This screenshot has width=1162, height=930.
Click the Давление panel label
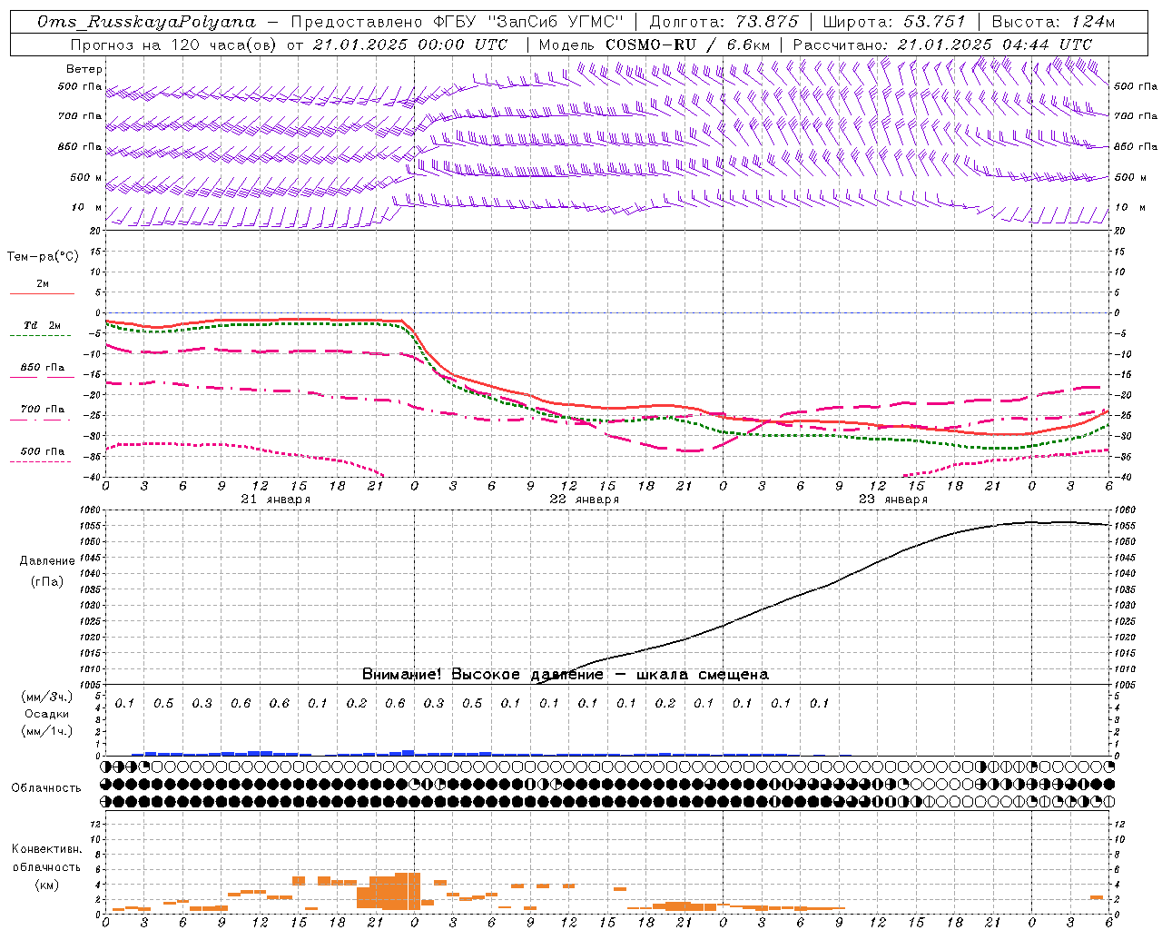pos(47,561)
